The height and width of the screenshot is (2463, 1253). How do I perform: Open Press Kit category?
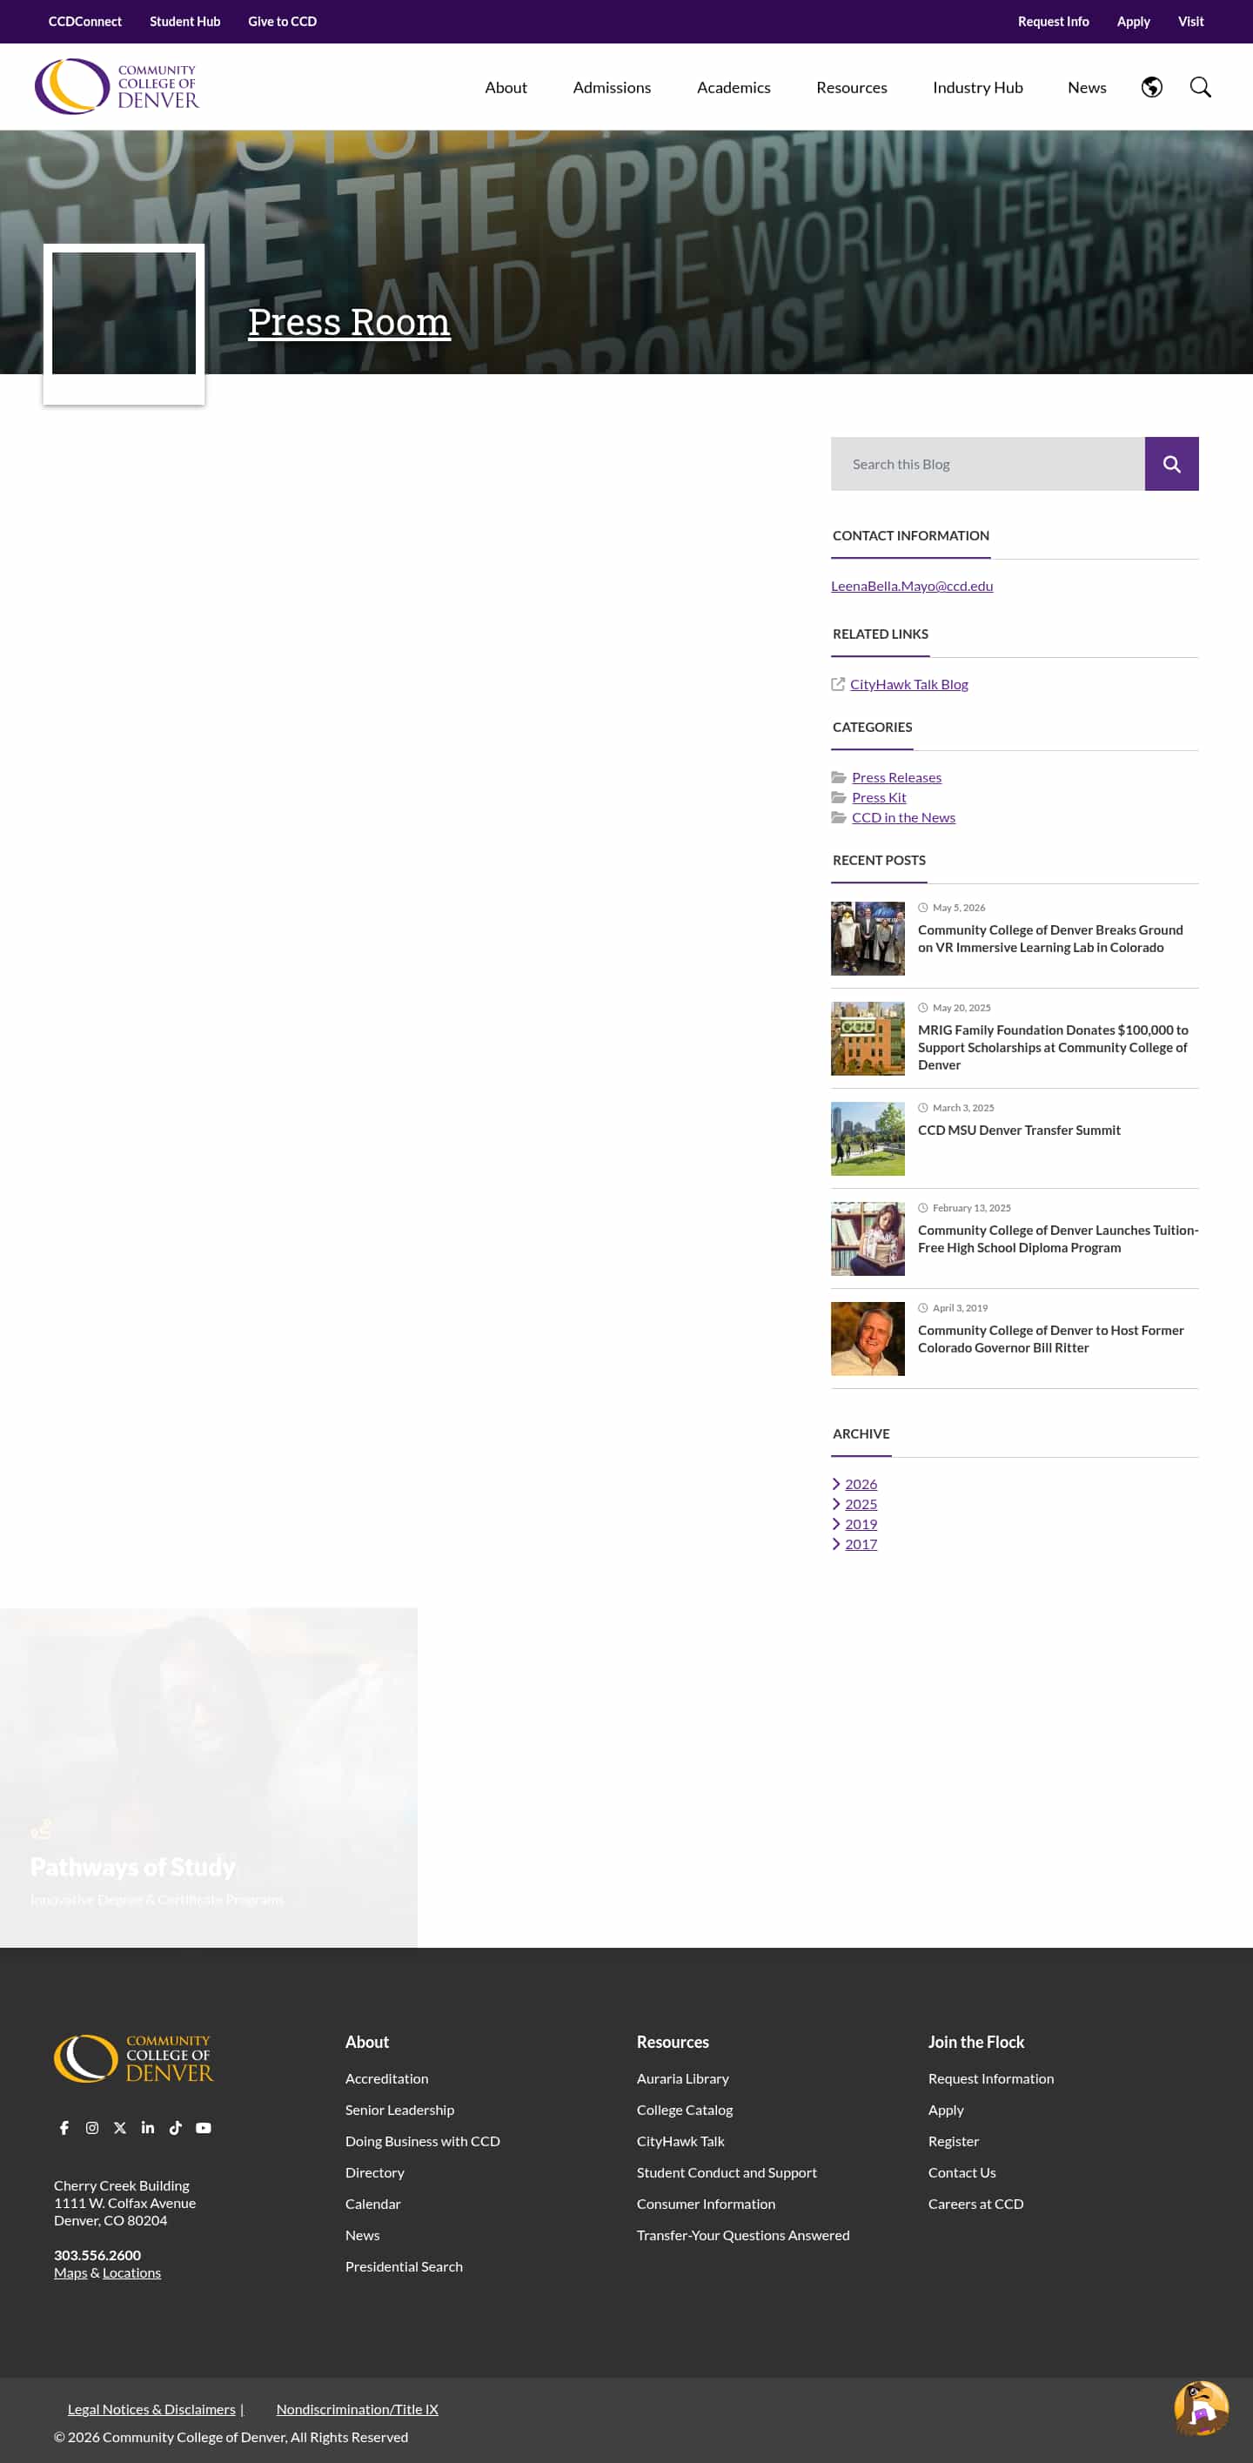pos(880,797)
